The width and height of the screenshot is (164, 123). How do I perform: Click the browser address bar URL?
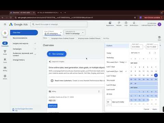pos(55,17)
